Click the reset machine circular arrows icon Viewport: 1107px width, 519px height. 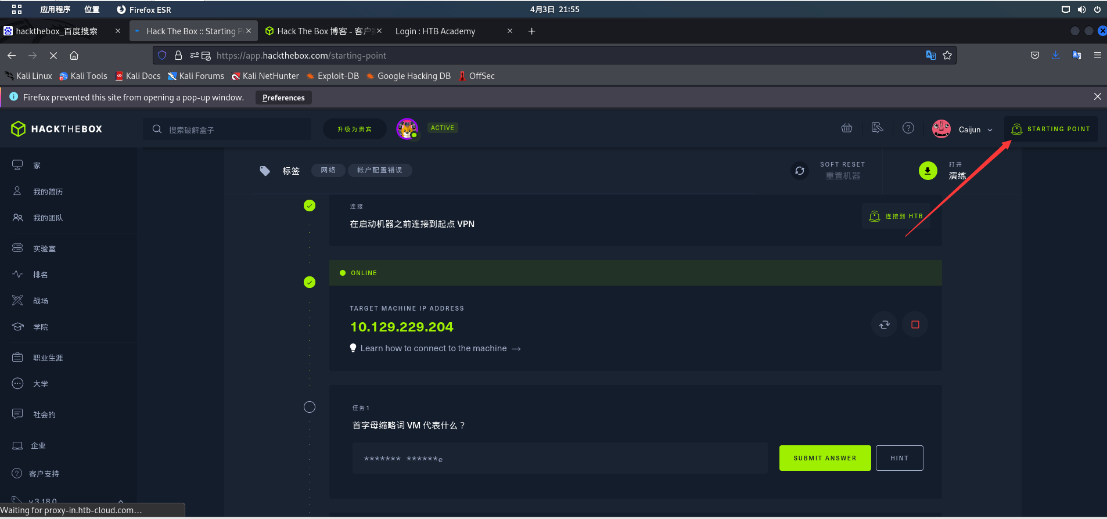point(885,325)
